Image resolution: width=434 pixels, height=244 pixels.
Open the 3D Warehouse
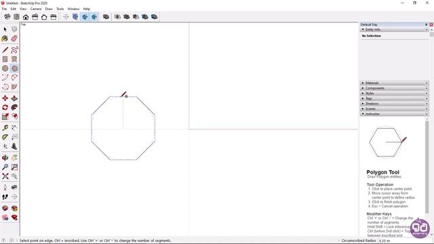pos(5,208)
